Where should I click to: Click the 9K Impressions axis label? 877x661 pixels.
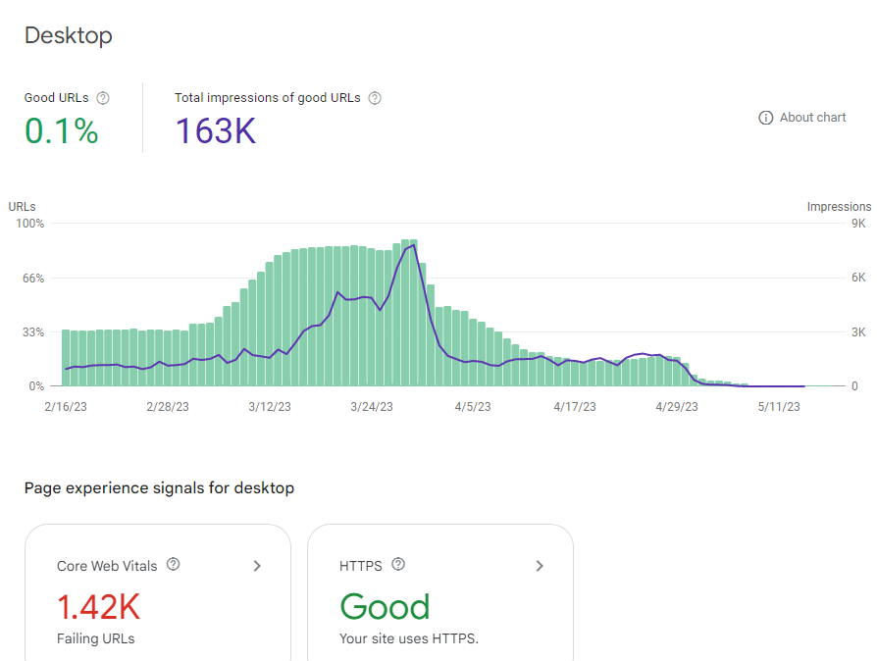pos(858,224)
